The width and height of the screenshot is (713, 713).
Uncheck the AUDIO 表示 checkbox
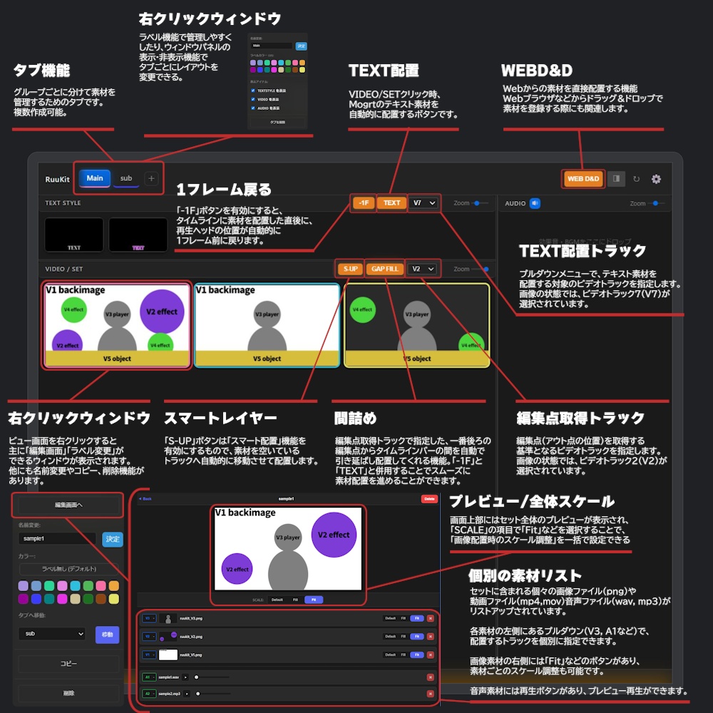click(252, 108)
